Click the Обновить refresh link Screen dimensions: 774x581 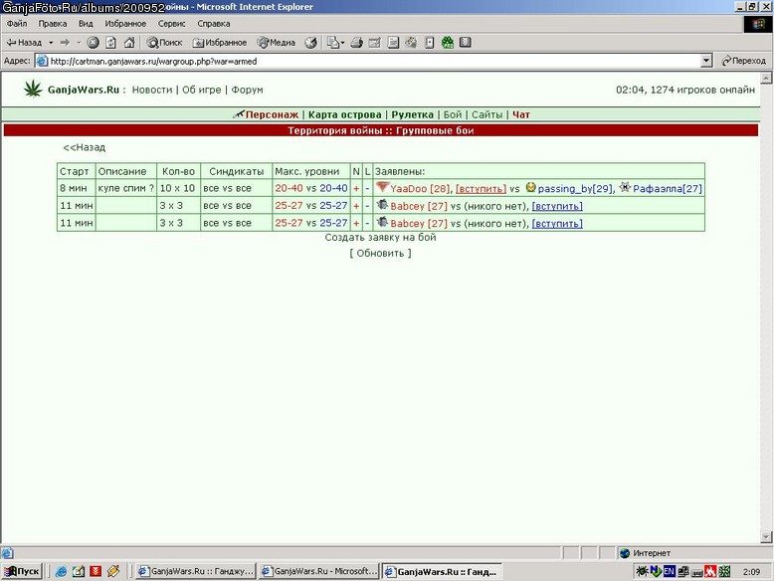click(380, 254)
